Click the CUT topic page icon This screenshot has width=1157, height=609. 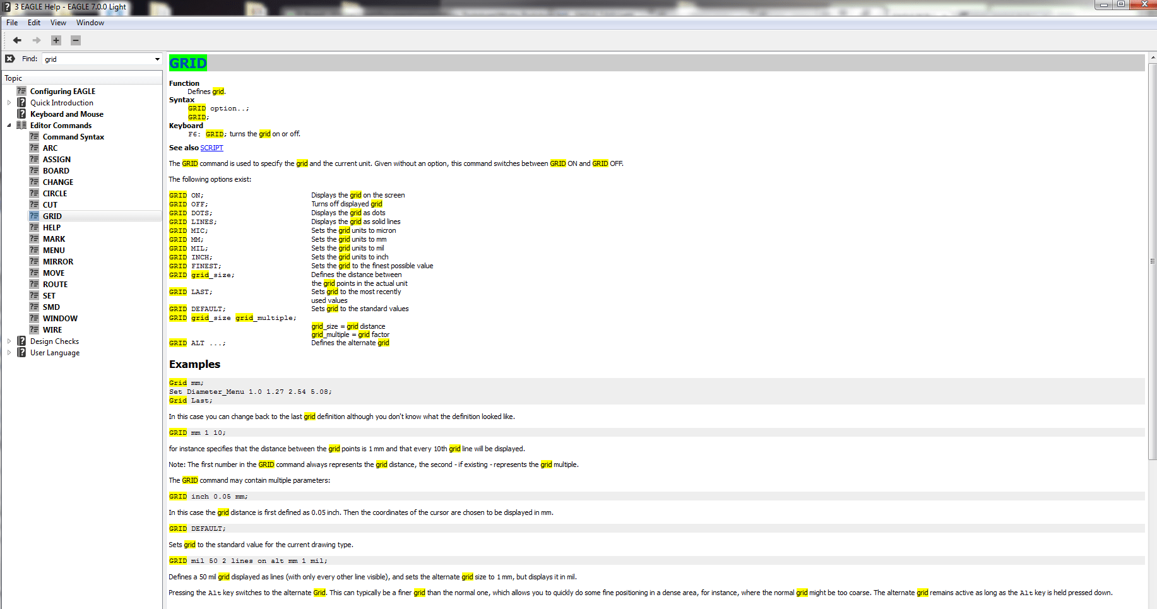(34, 204)
